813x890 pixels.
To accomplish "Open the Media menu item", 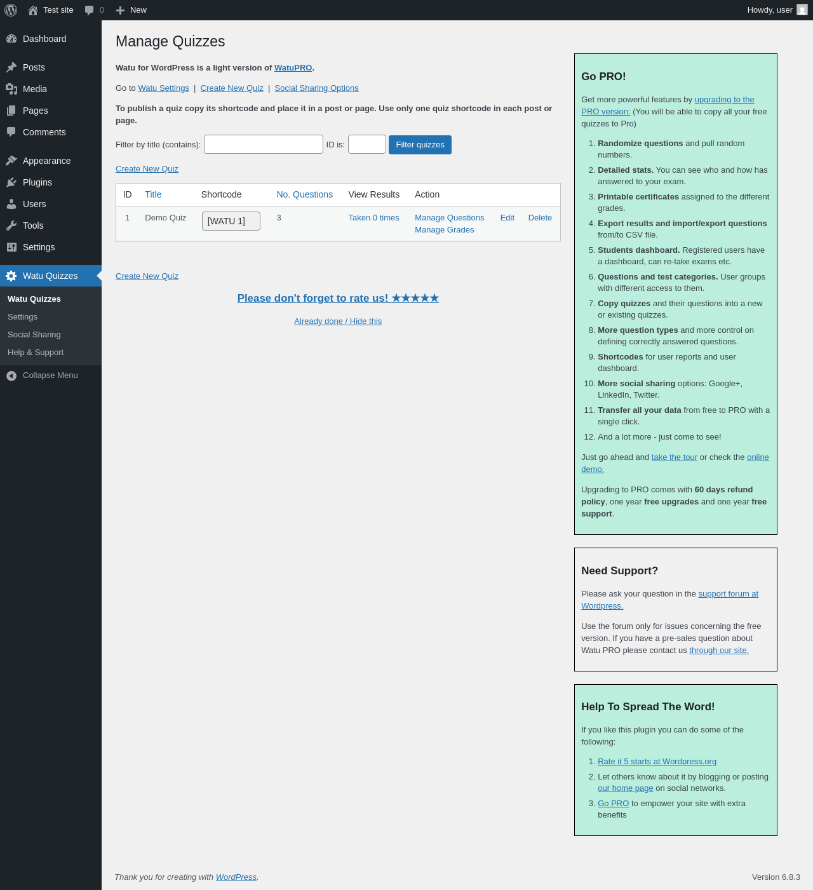I will 51,89.
